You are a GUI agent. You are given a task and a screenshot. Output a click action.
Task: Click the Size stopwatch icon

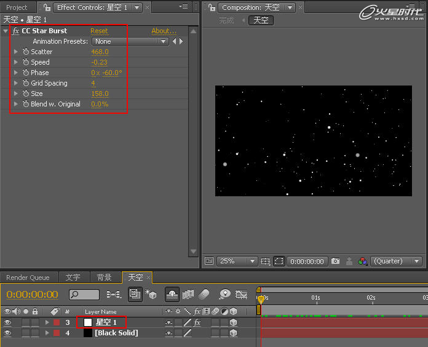pyautogui.click(x=26, y=94)
